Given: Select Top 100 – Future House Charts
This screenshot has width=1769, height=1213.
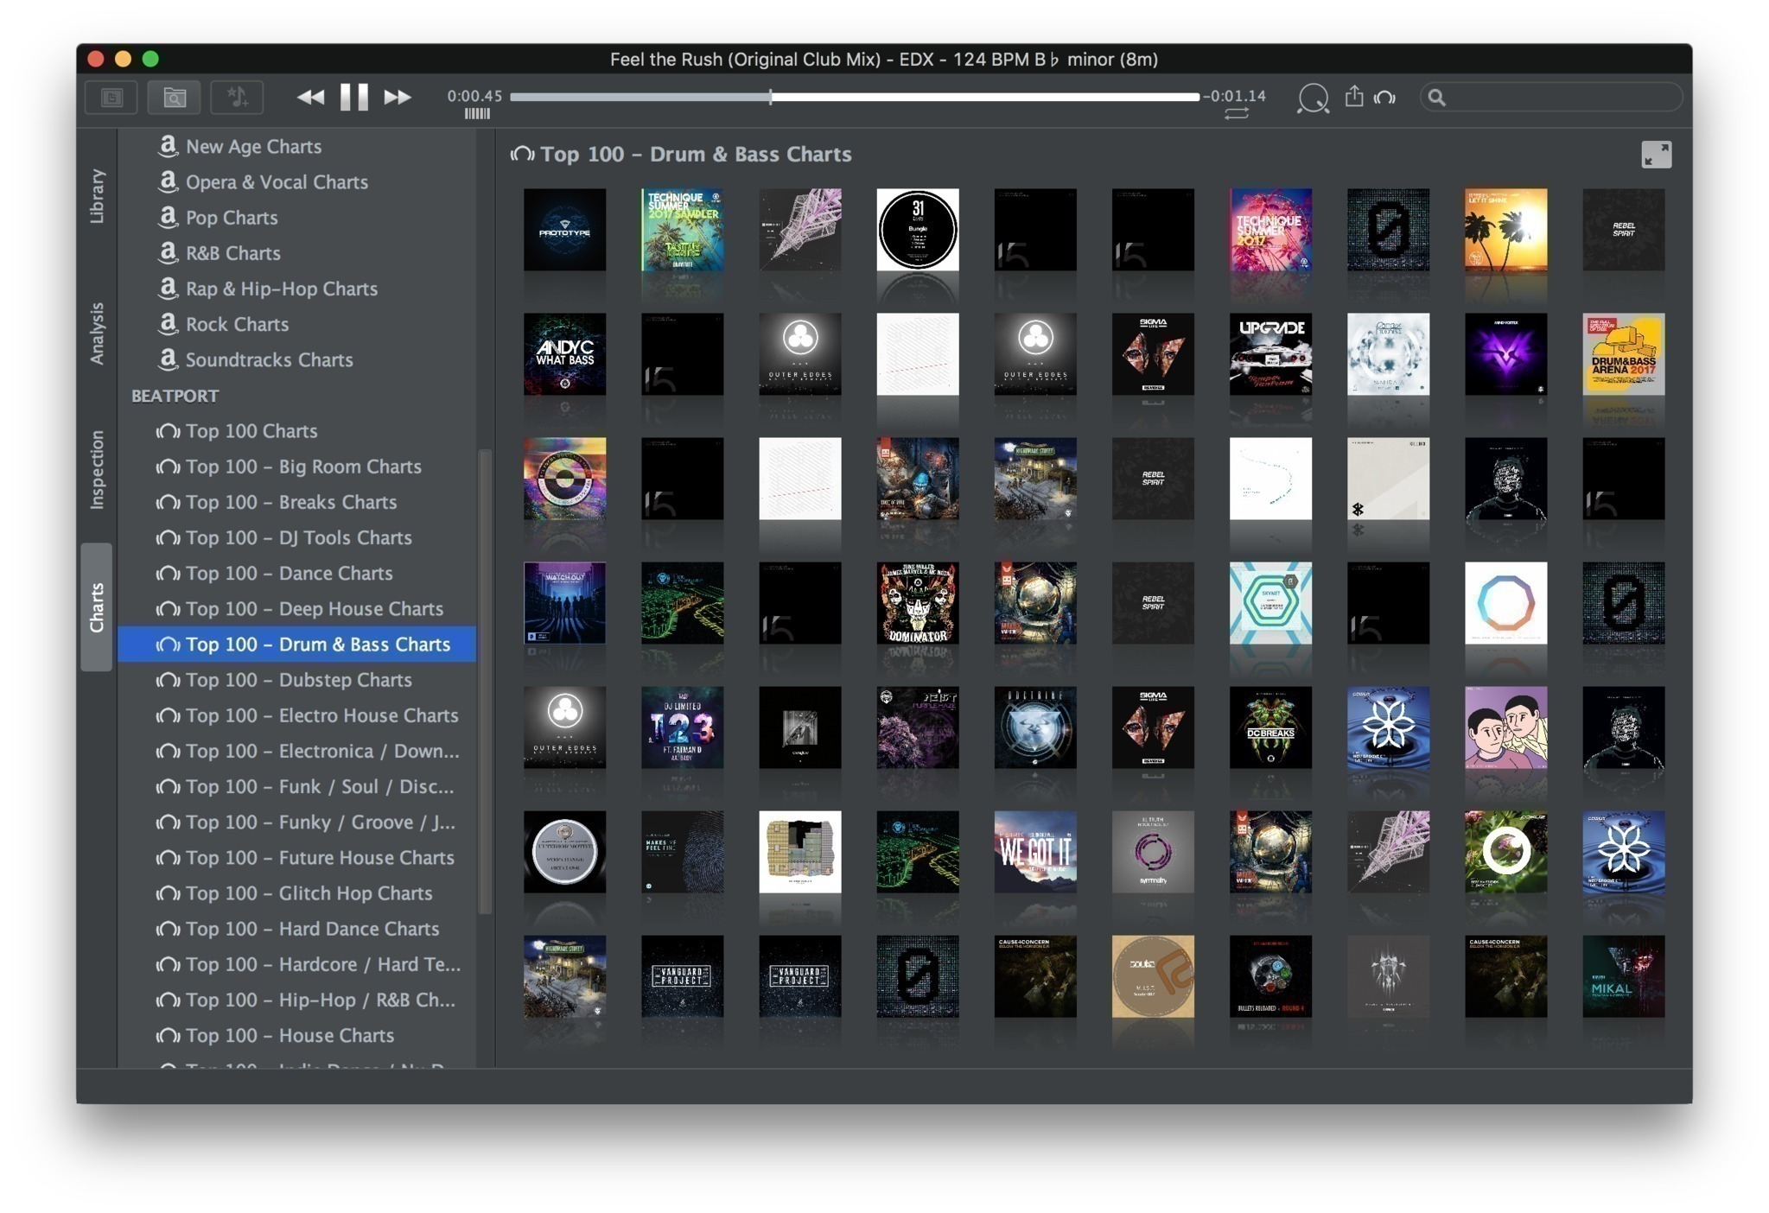Looking at the screenshot, I should click(x=319, y=857).
